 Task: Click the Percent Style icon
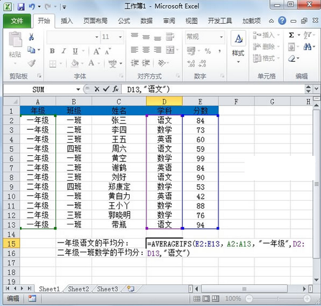(208, 51)
